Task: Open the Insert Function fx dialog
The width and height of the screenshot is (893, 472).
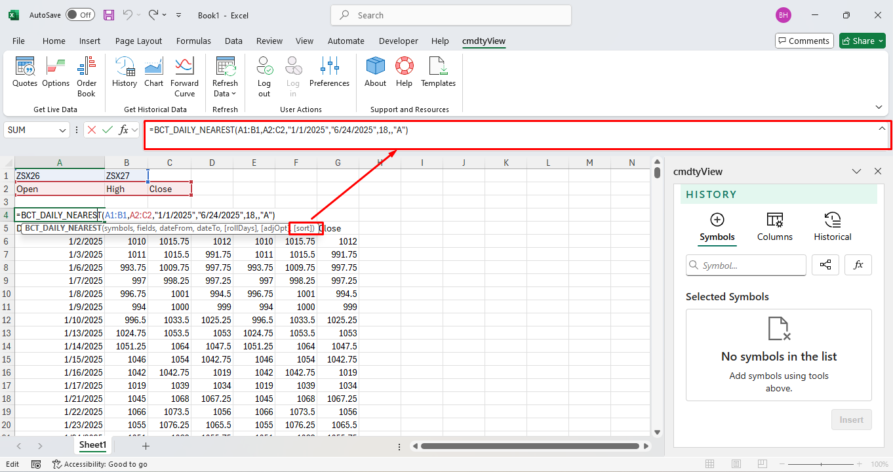Action: click(123, 130)
